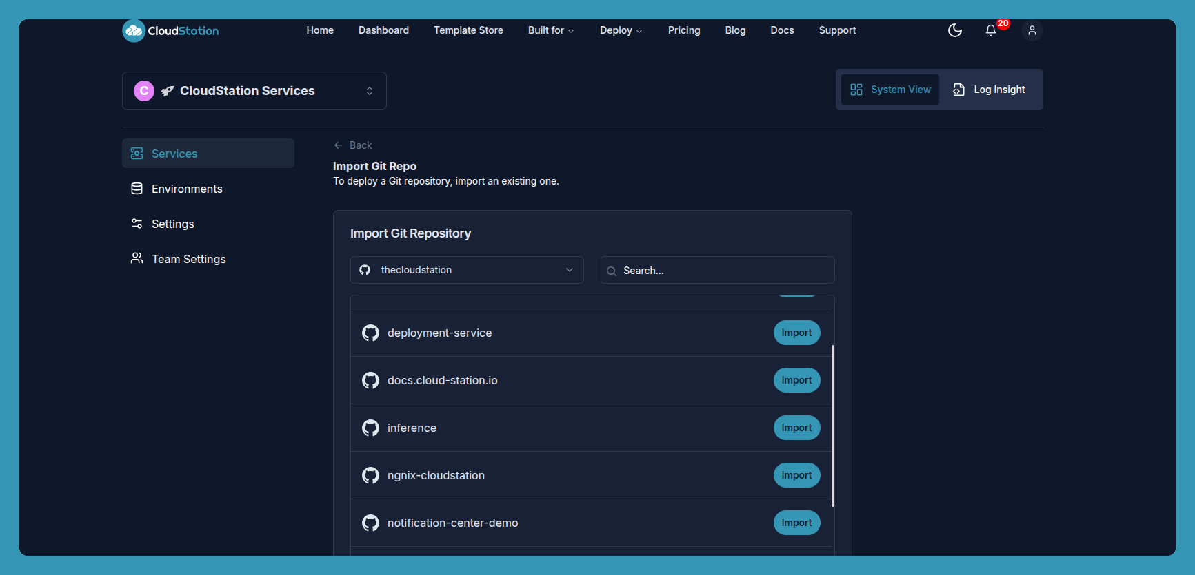Click the inference repository name
Viewport: 1195px width, 575px height.
point(412,428)
